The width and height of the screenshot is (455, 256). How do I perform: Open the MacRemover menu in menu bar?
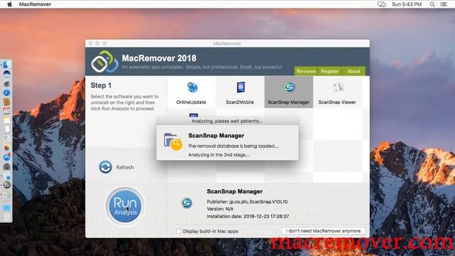point(35,4)
